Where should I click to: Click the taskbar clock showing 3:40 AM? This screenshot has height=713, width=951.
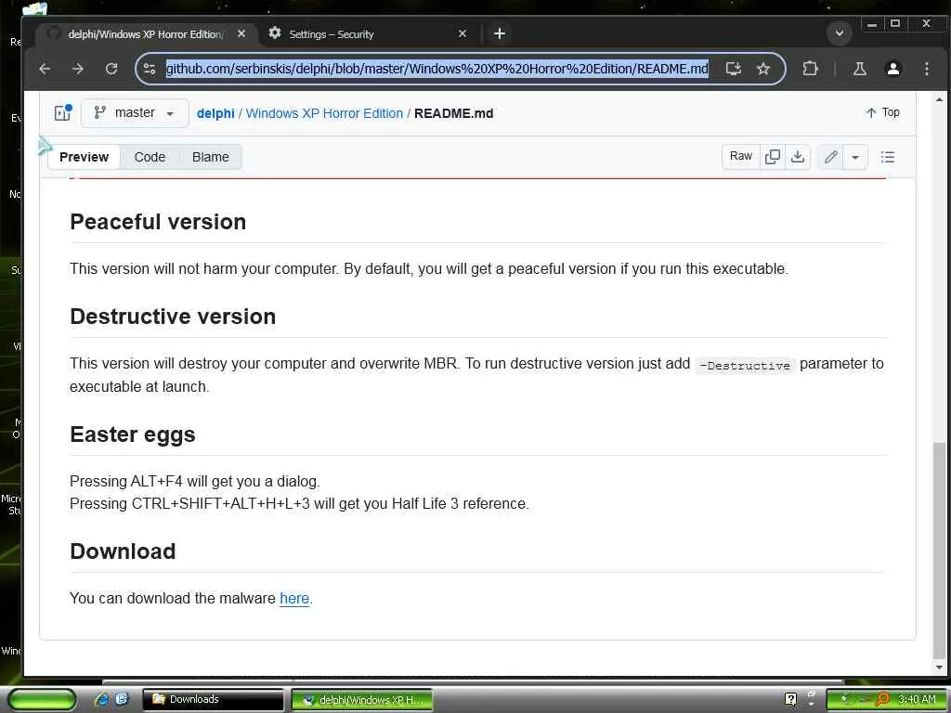pyautogui.click(x=917, y=699)
